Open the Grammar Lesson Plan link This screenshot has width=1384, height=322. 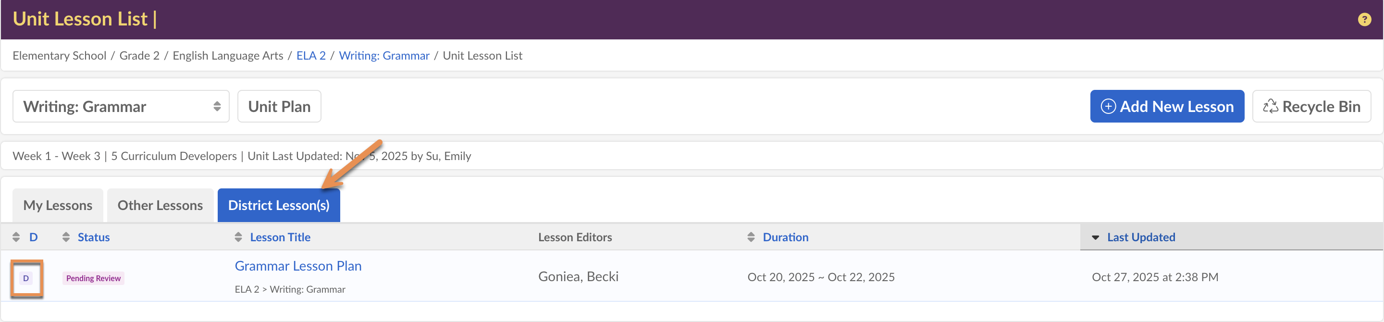(297, 266)
